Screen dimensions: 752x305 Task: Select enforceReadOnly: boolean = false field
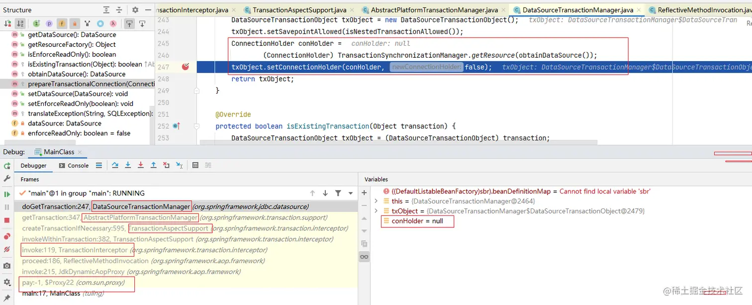coord(79,133)
